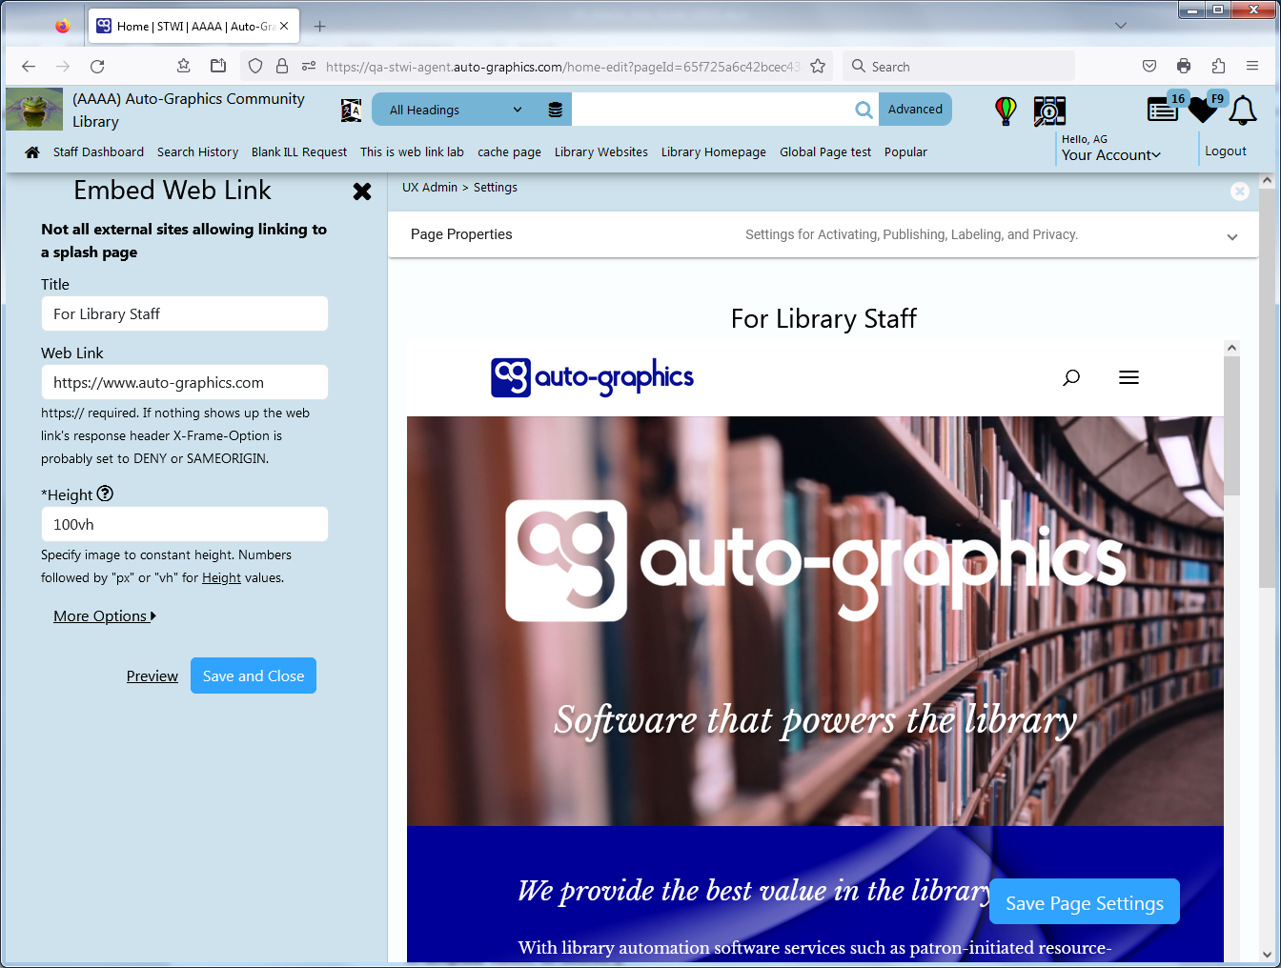Expand the Page Properties section

(823, 234)
